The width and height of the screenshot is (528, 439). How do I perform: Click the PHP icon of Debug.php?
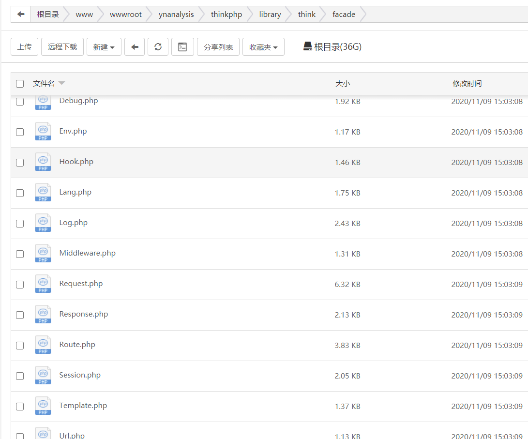[x=43, y=103]
